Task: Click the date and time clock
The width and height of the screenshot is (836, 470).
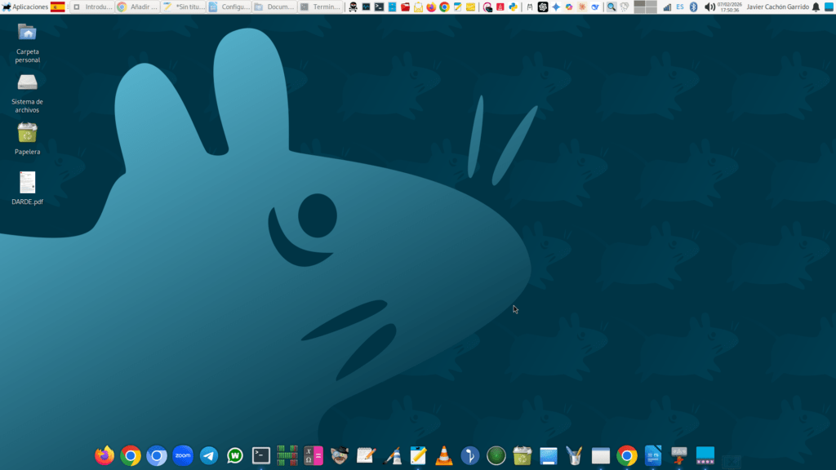Action: click(x=729, y=7)
